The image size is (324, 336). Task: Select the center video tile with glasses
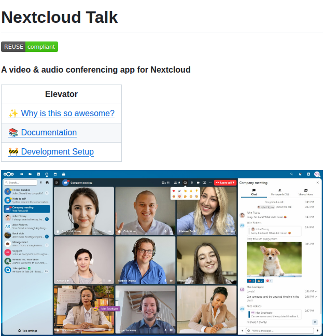coord(145,260)
